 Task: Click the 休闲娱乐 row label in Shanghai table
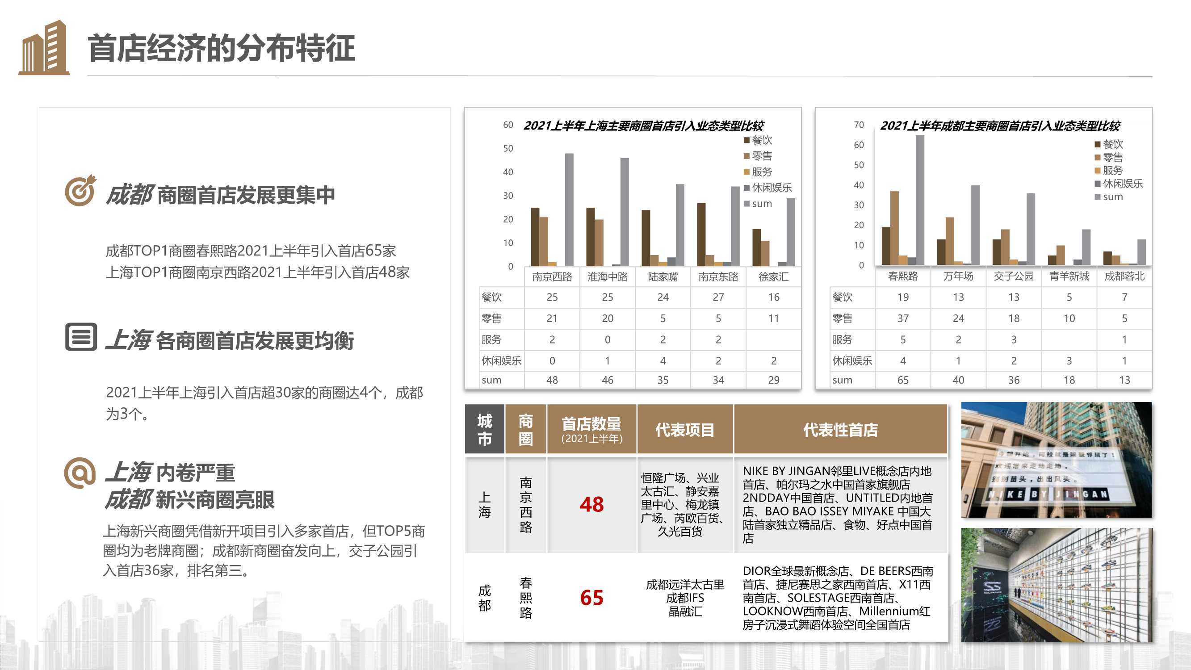[501, 360]
